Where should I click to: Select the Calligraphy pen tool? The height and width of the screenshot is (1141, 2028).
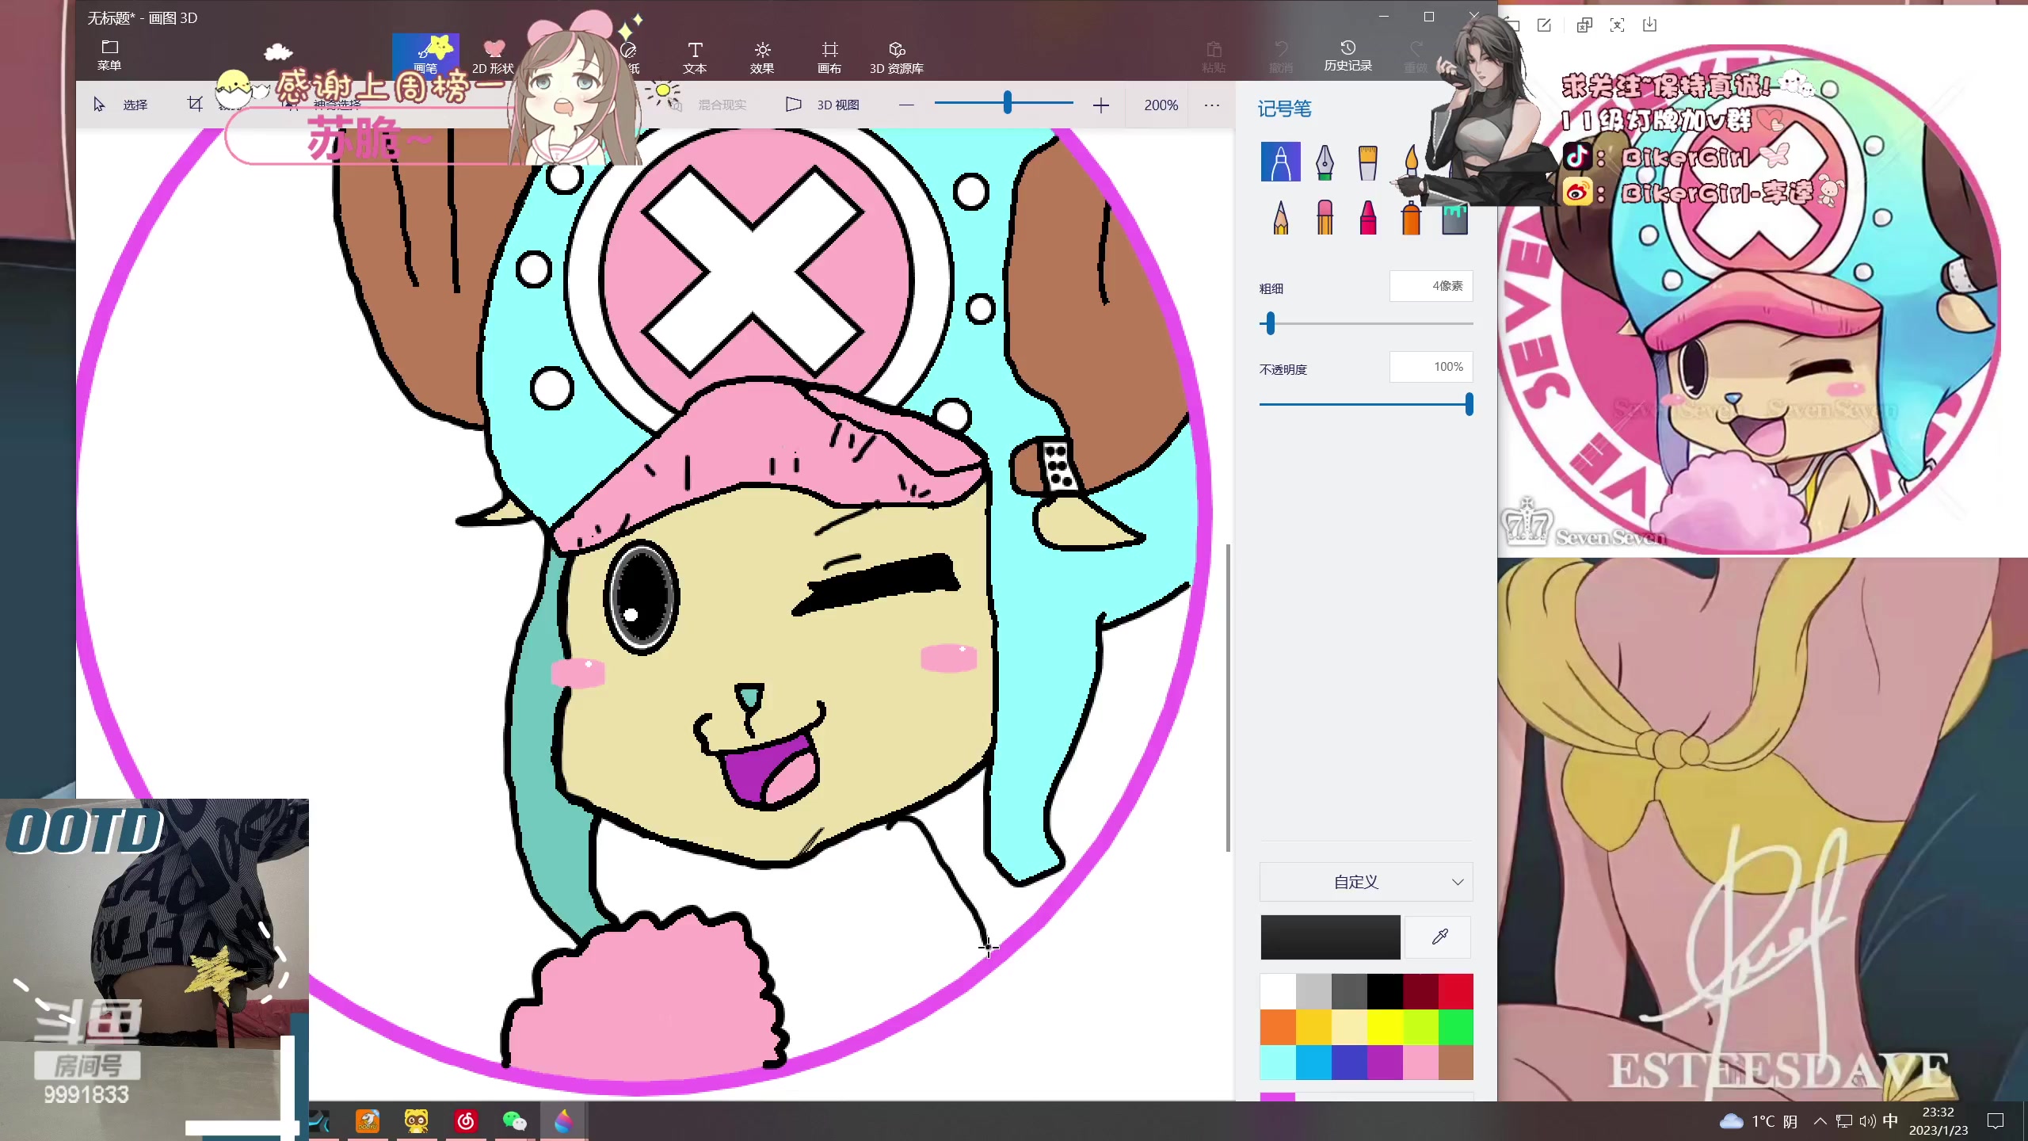1325,162
